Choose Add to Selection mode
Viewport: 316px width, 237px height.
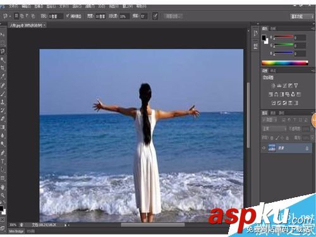click(21, 16)
